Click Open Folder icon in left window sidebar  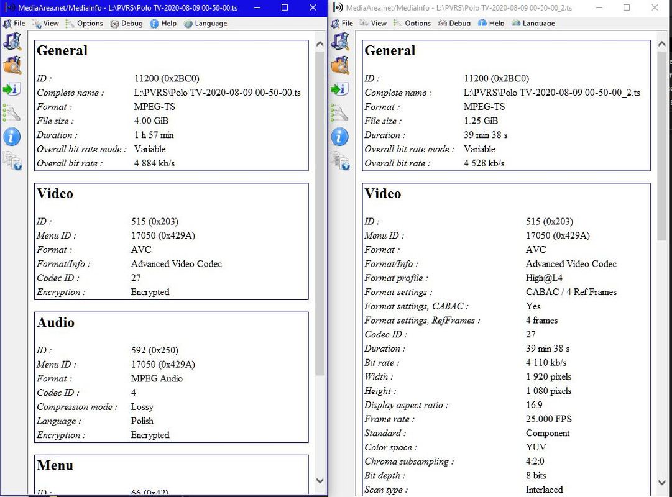pyautogui.click(x=12, y=66)
